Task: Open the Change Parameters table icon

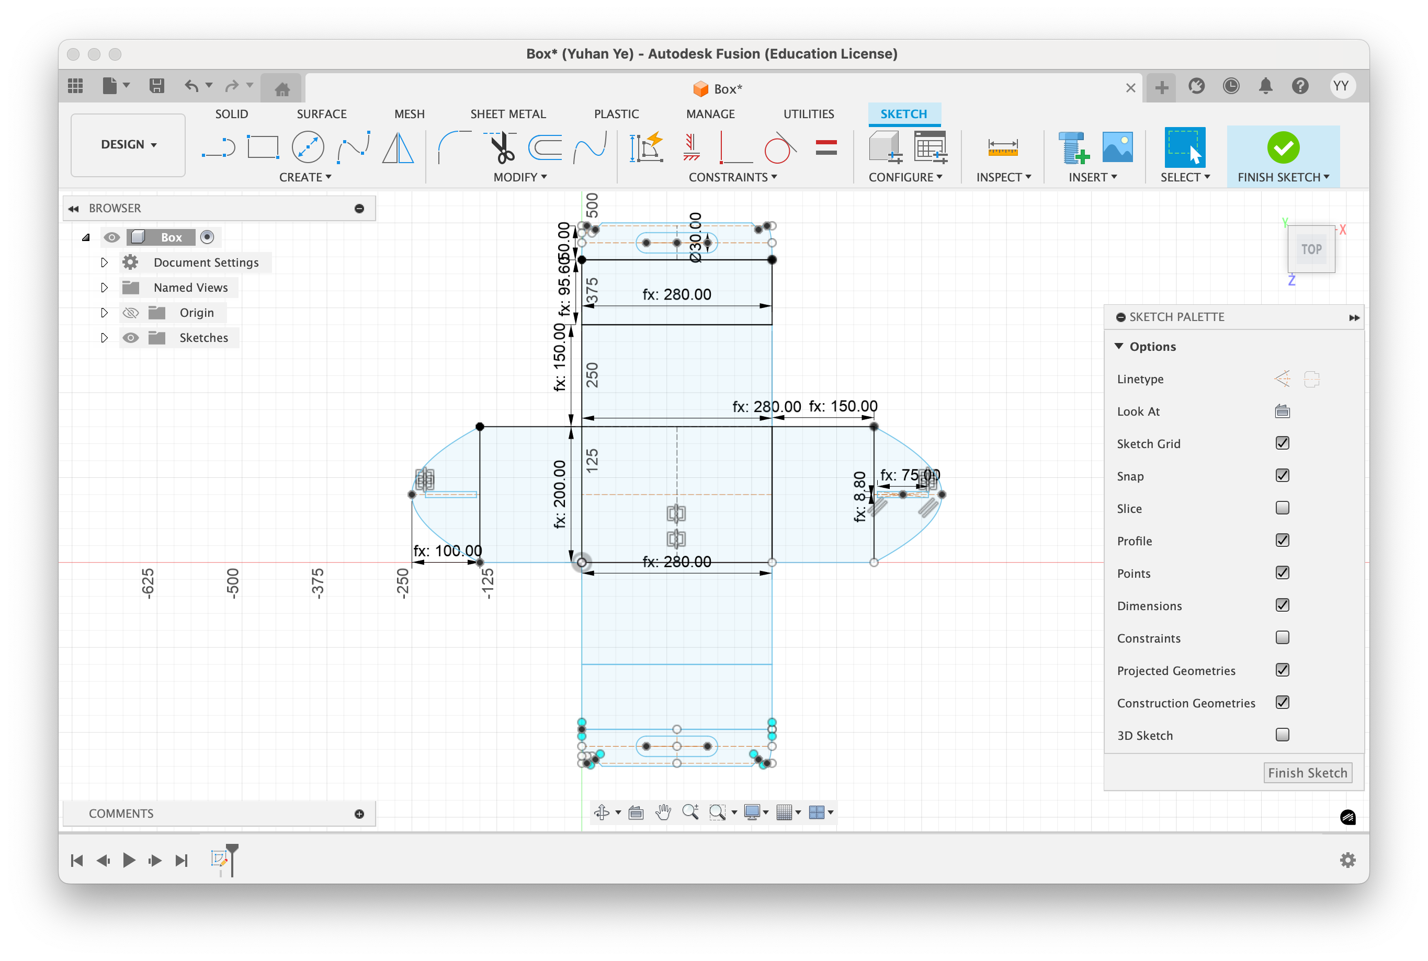Action: coord(930,147)
